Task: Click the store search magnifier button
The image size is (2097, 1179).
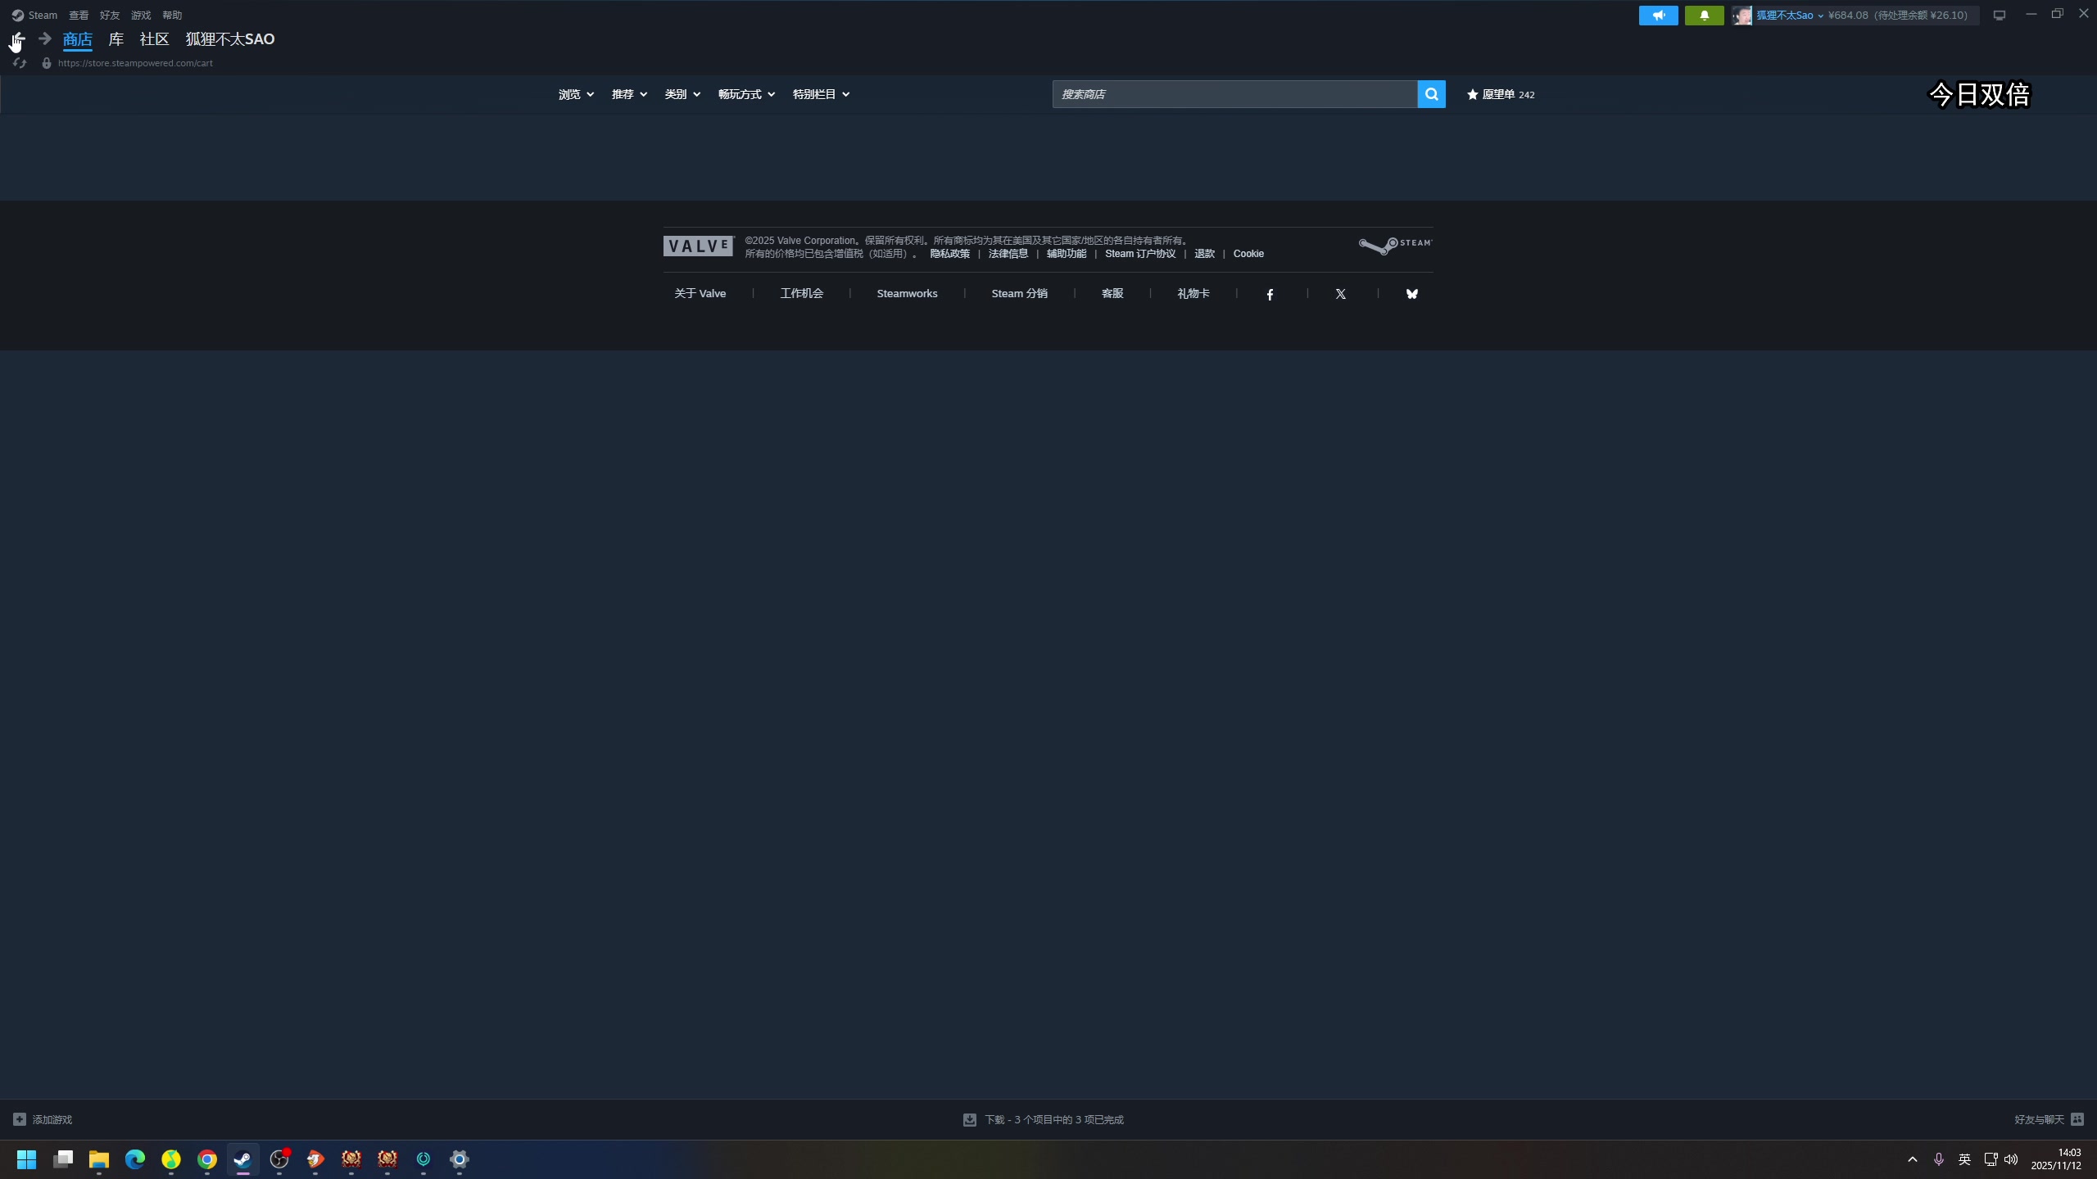Action: coord(1431,94)
